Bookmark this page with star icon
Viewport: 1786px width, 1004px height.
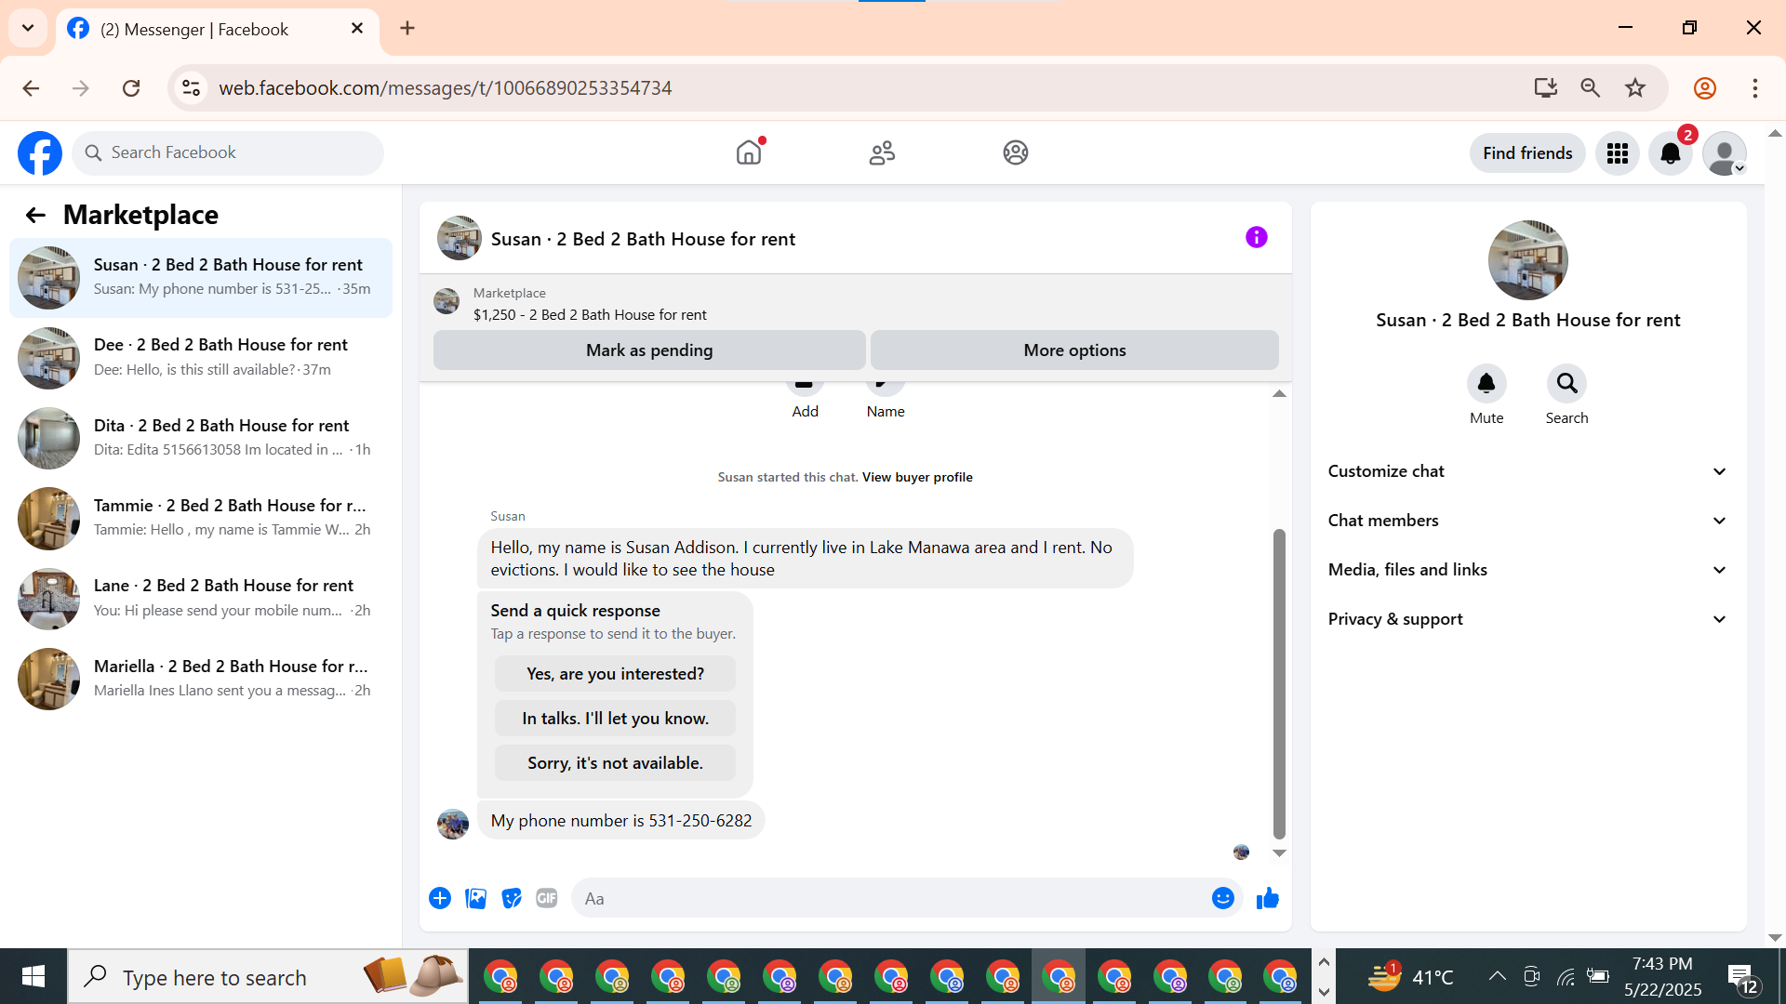pyautogui.click(x=1635, y=88)
